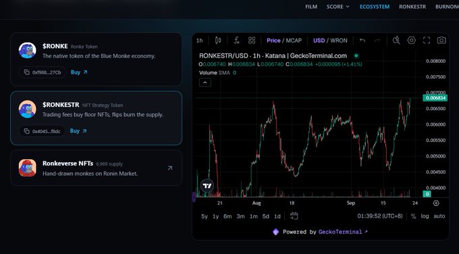The height and width of the screenshot is (254, 459).
Task: Open the Ronkeverse NFTs card title
Action: 67,163
